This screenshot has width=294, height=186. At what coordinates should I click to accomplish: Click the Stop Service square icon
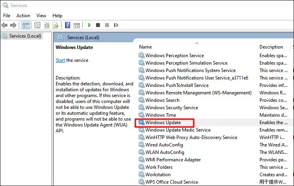click(98, 25)
